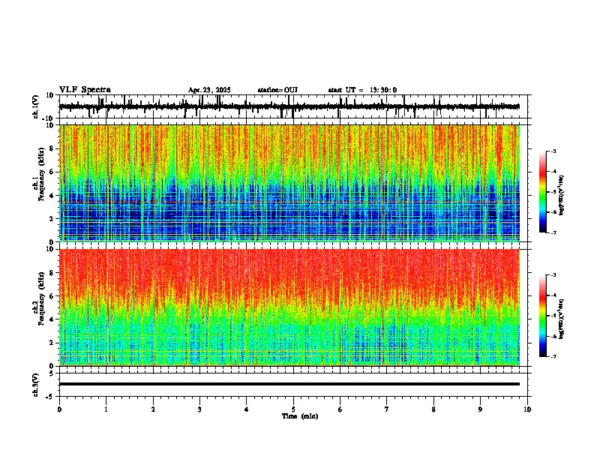Viewport: 594px width, 459px height.
Task: Click the "6" tick on ch.2 frequency axis
Action: 52,296
